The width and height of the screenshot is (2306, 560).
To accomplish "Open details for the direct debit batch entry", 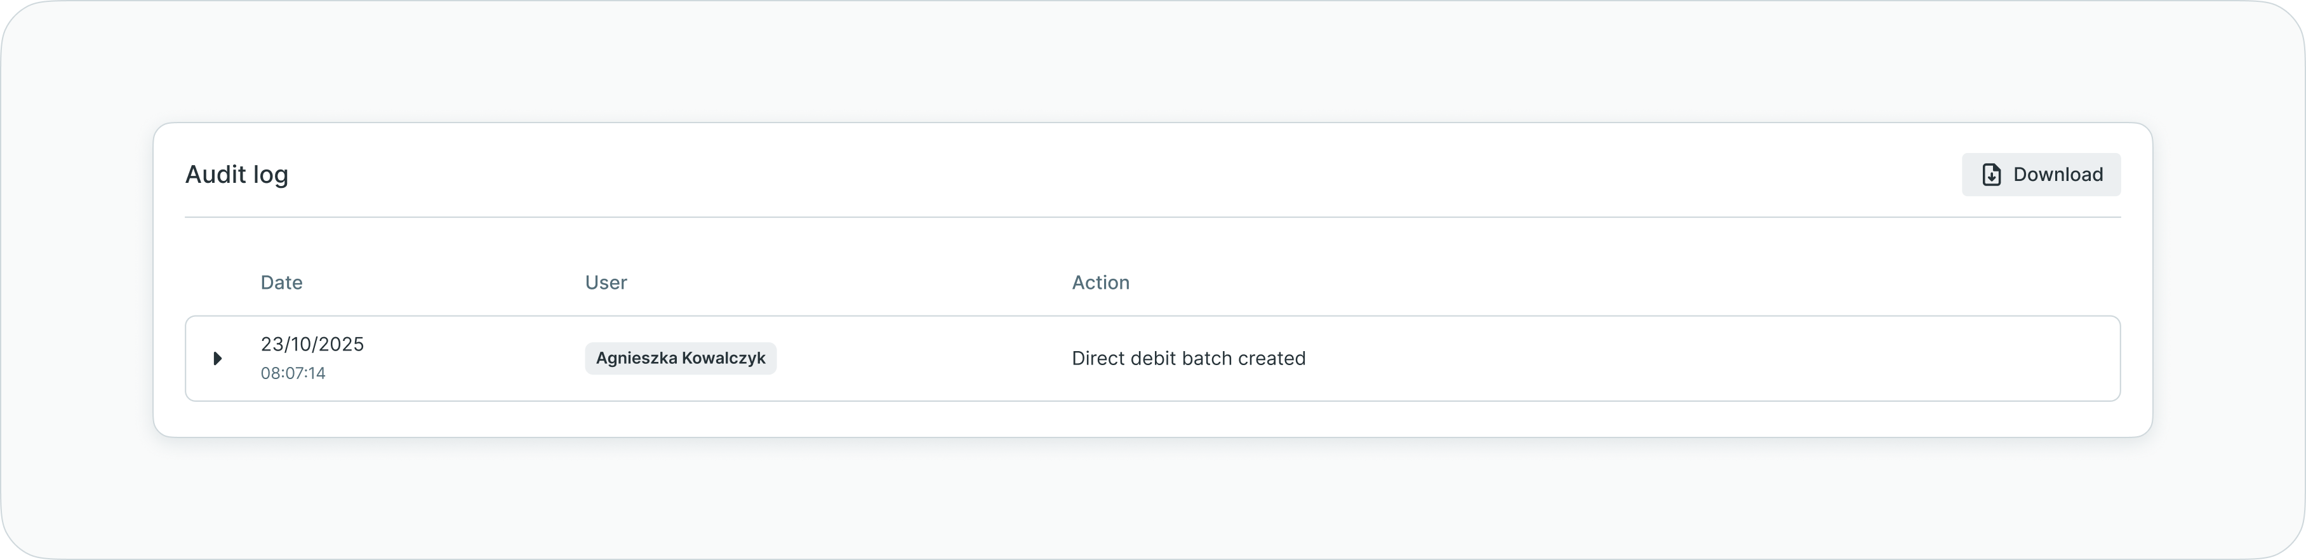I will [x=218, y=359].
